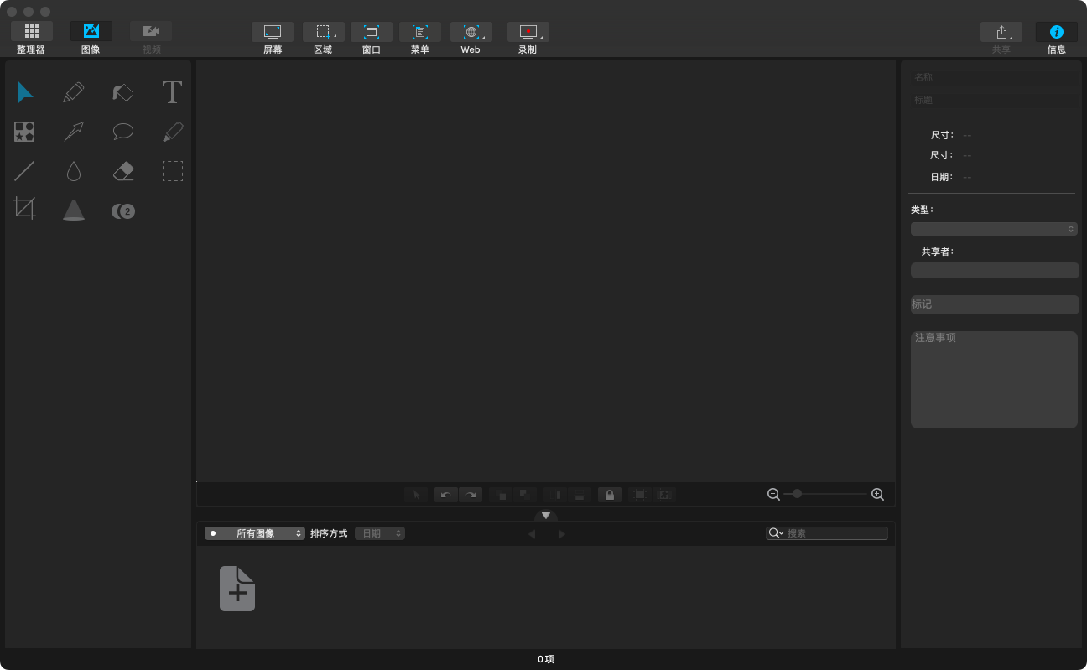Select the speech bubble callout tool

point(123,132)
